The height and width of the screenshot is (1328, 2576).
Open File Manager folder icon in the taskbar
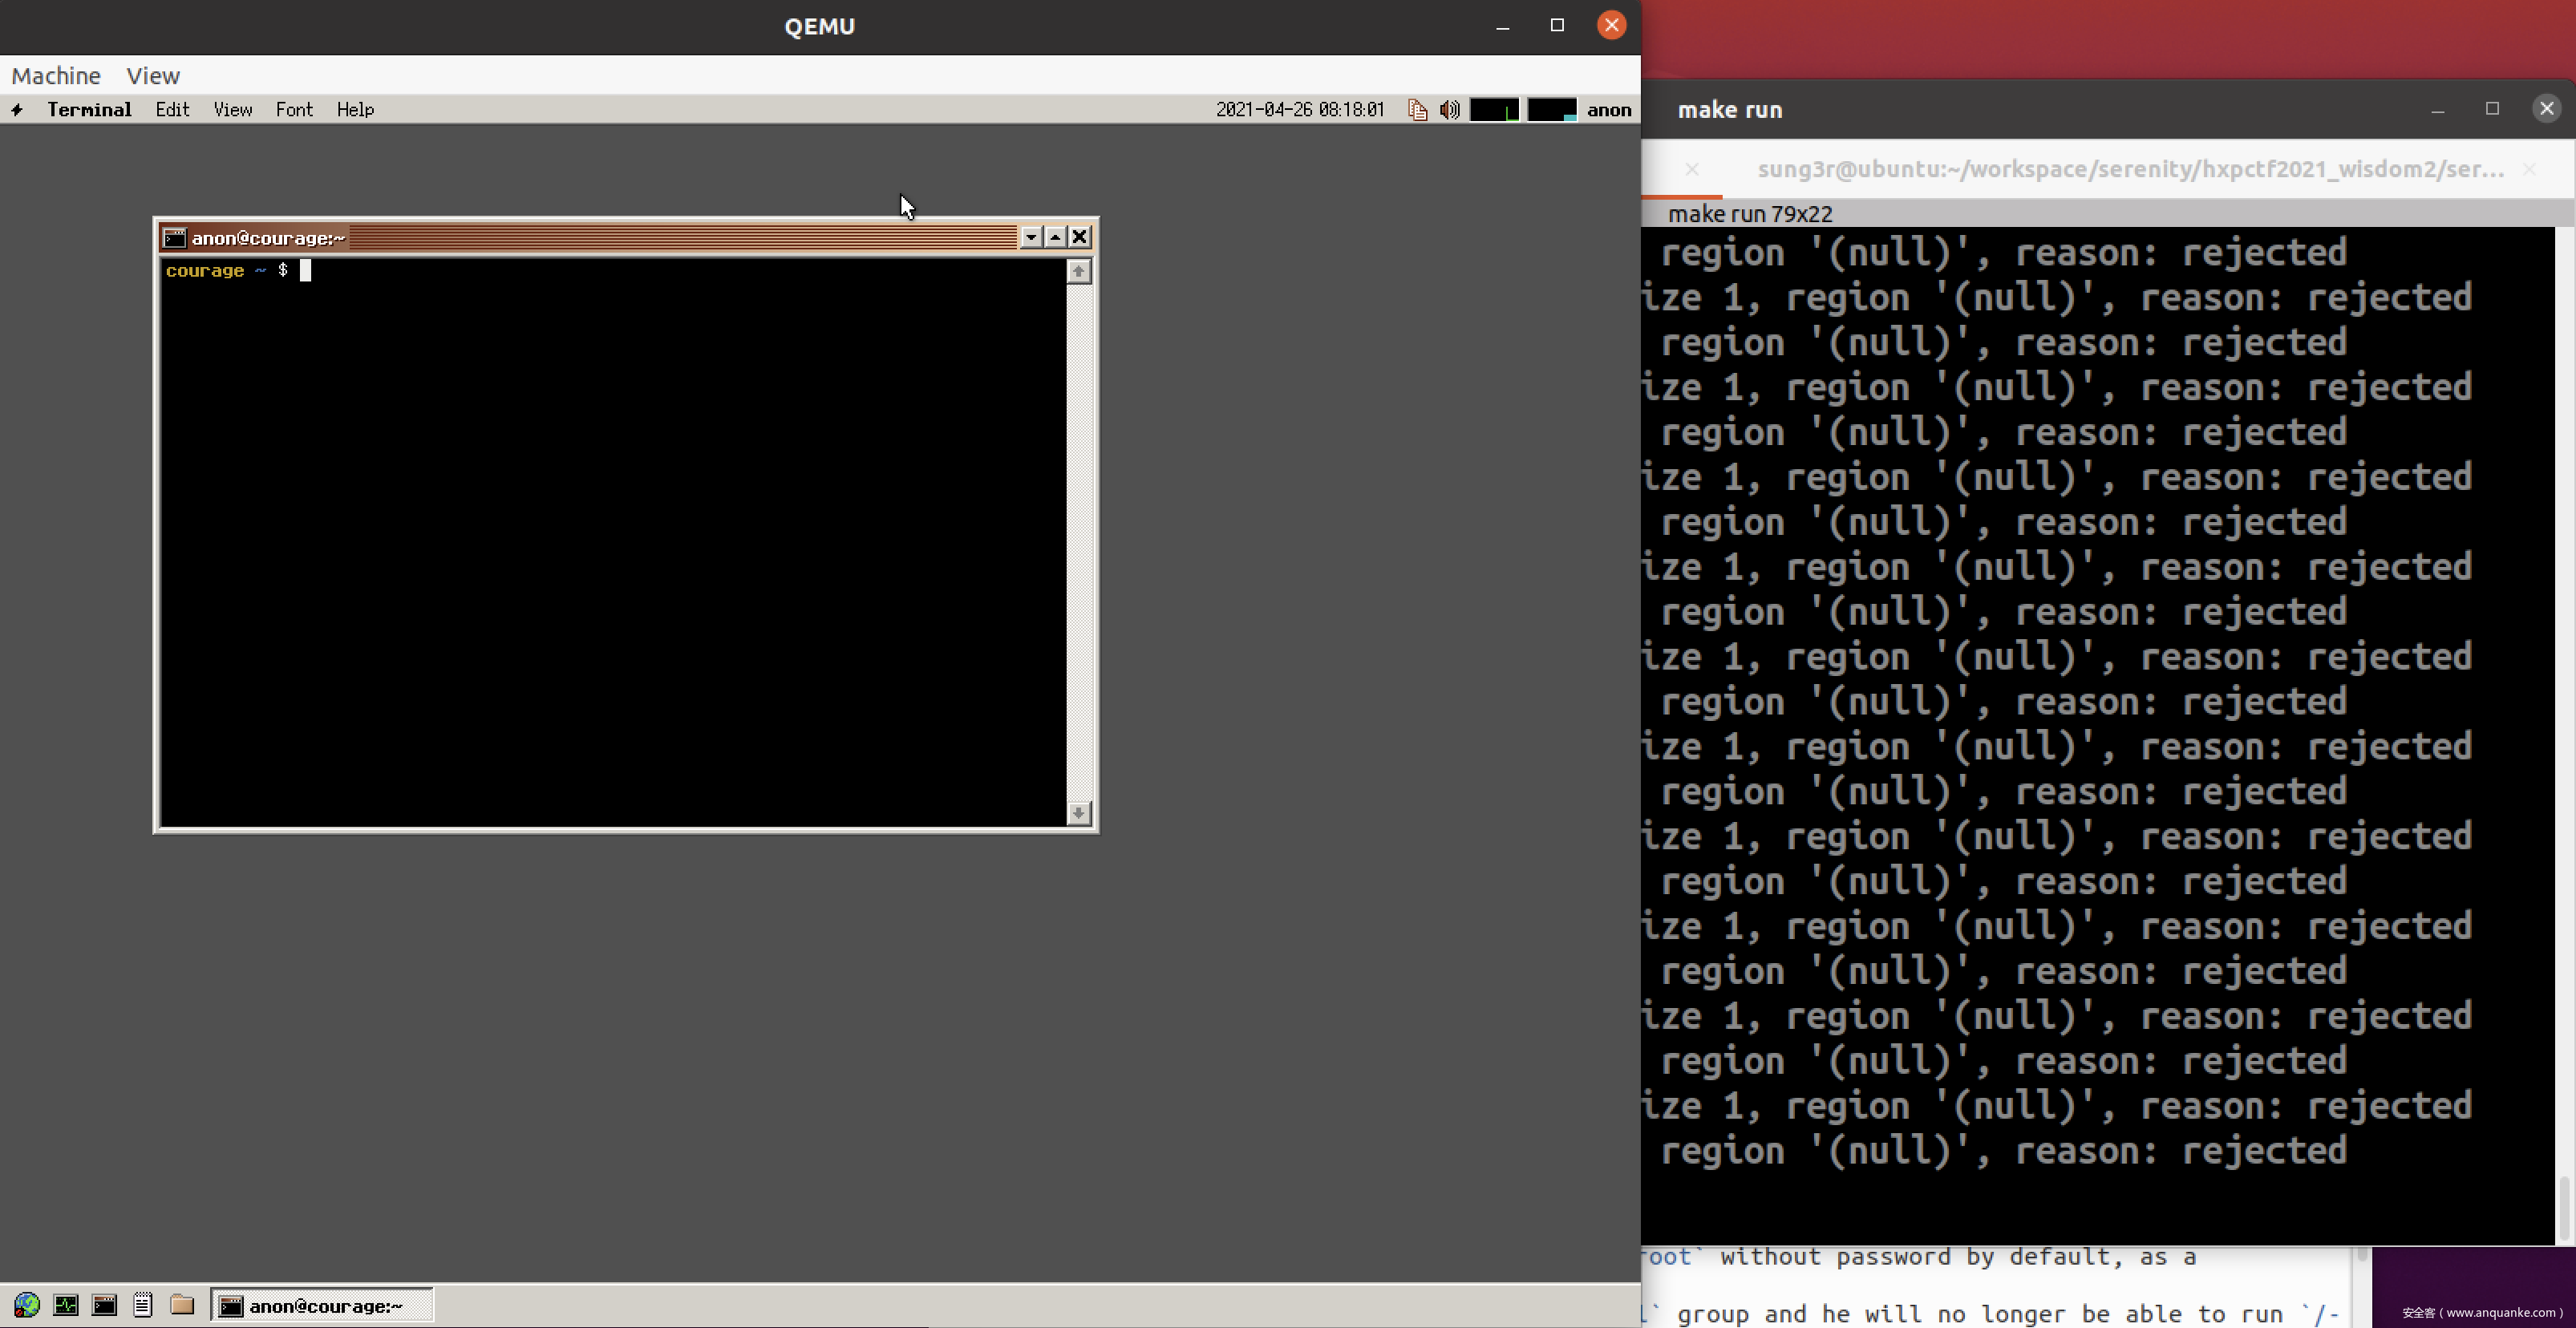[x=182, y=1305]
